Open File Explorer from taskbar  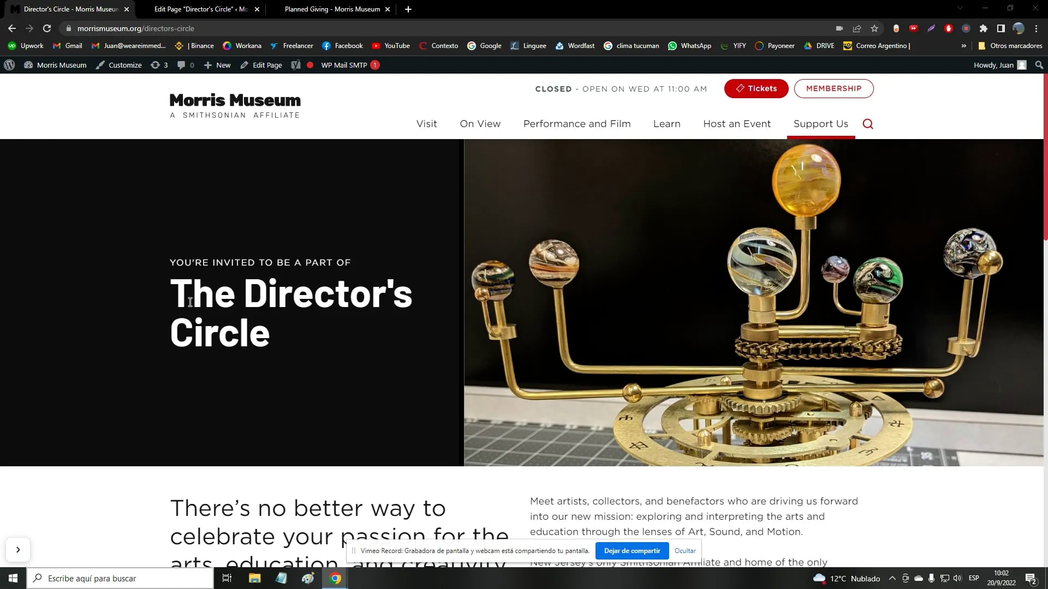tap(254, 578)
